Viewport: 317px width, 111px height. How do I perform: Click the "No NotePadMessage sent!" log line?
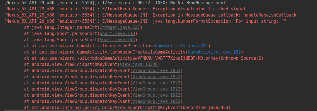tap(116, 3)
